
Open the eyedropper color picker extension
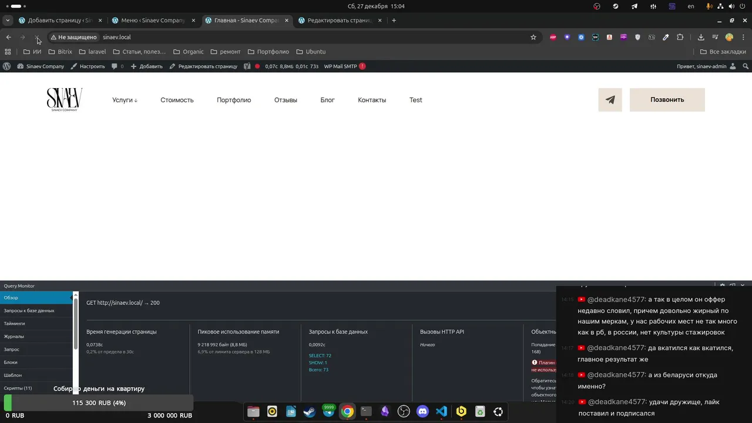click(666, 37)
